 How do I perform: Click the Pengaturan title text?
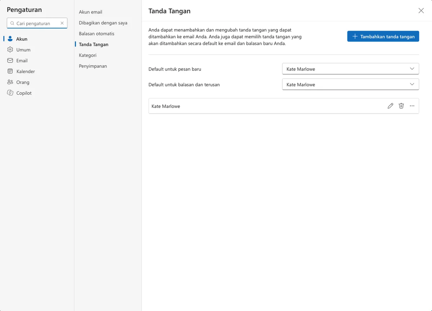coord(24,10)
